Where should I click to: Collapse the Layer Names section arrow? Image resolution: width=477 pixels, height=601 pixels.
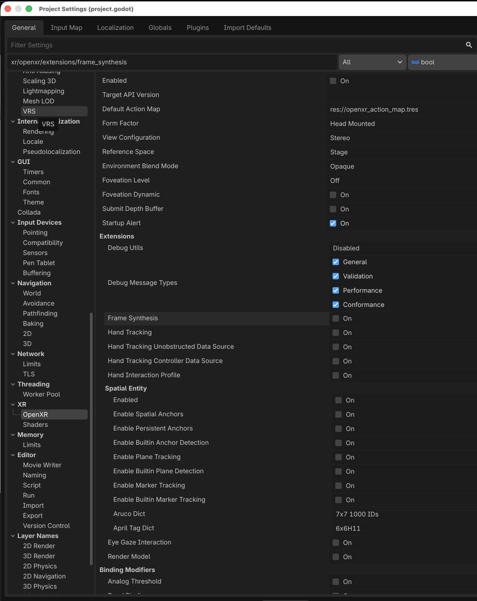[x=12, y=536]
